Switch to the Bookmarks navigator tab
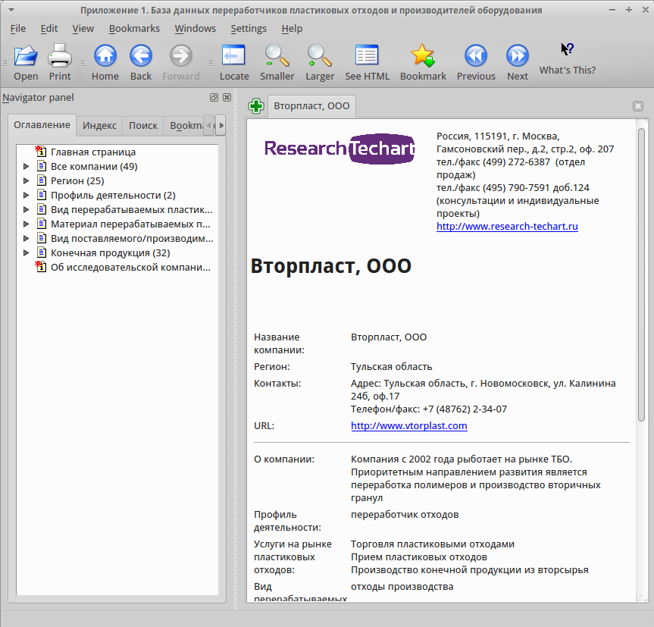The width and height of the screenshot is (654, 627). tap(184, 126)
